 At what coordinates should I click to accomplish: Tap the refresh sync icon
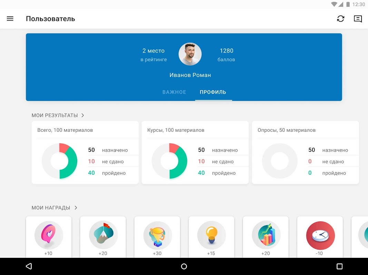point(340,19)
